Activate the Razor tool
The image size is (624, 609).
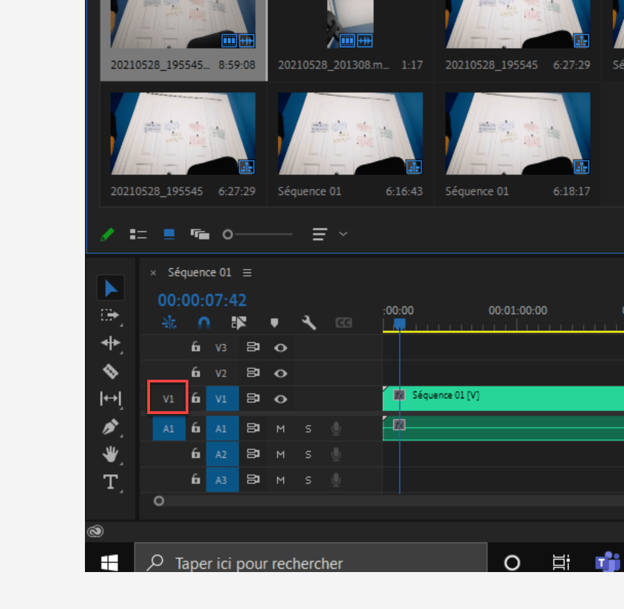[111, 370]
